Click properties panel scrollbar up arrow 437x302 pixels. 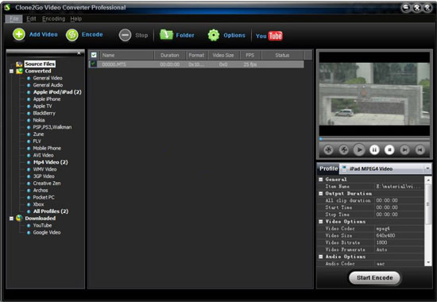427,180
